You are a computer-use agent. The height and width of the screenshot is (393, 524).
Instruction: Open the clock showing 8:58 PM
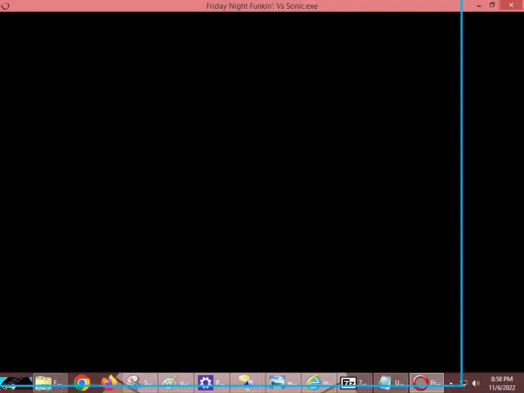click(x=502, y=383)
